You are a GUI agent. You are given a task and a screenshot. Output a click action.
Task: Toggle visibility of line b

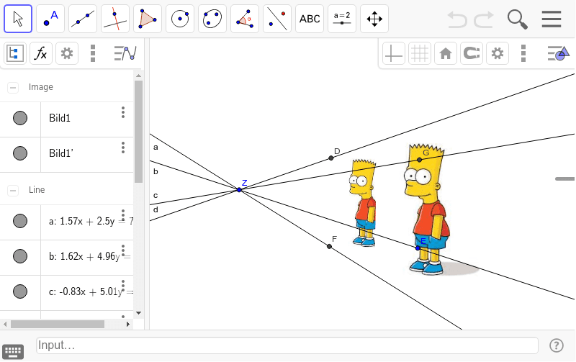tap(20, 256)
